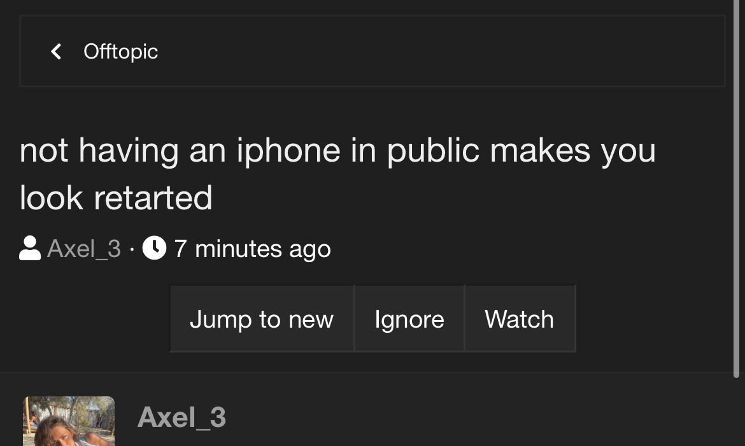Image resolution: width=745 pixels, height=446 pixels.
Task: Open Axel_3's avatar picture
Action: click(x=69, y=421)
